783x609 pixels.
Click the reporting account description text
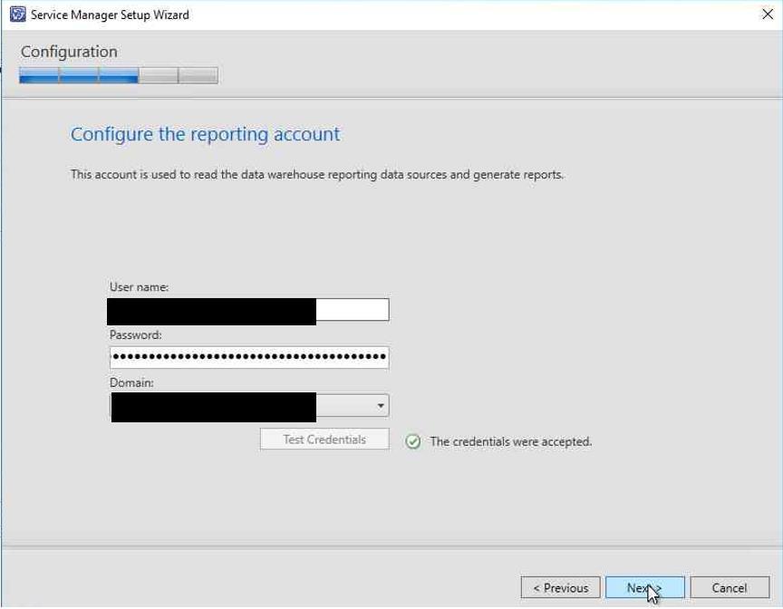click(317, 175)
